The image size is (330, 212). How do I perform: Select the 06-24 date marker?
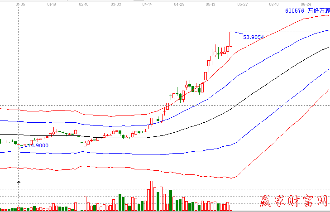306,4
